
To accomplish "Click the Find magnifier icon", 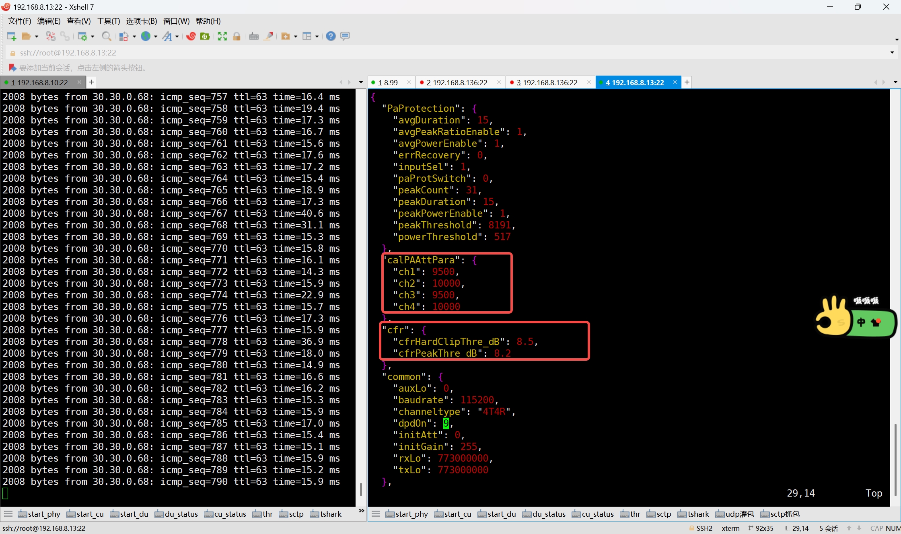I will coord(107,37).
